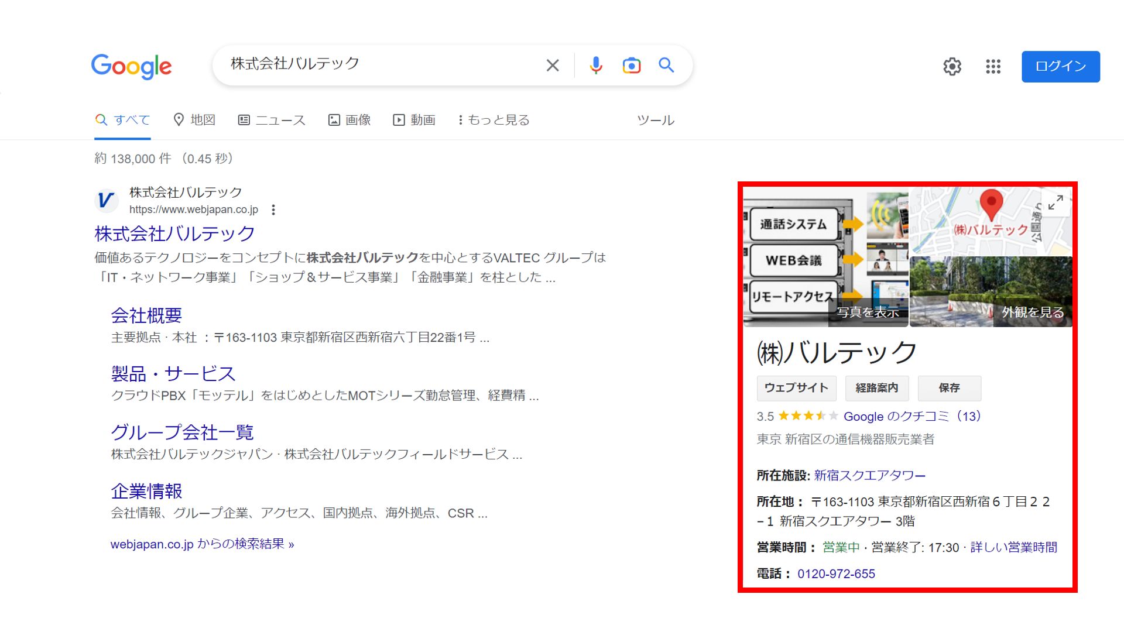Open the 外観を見る street view thumbnail
Image resolution: width=1124 pixels, height=632 pixels.
point(991,291)
